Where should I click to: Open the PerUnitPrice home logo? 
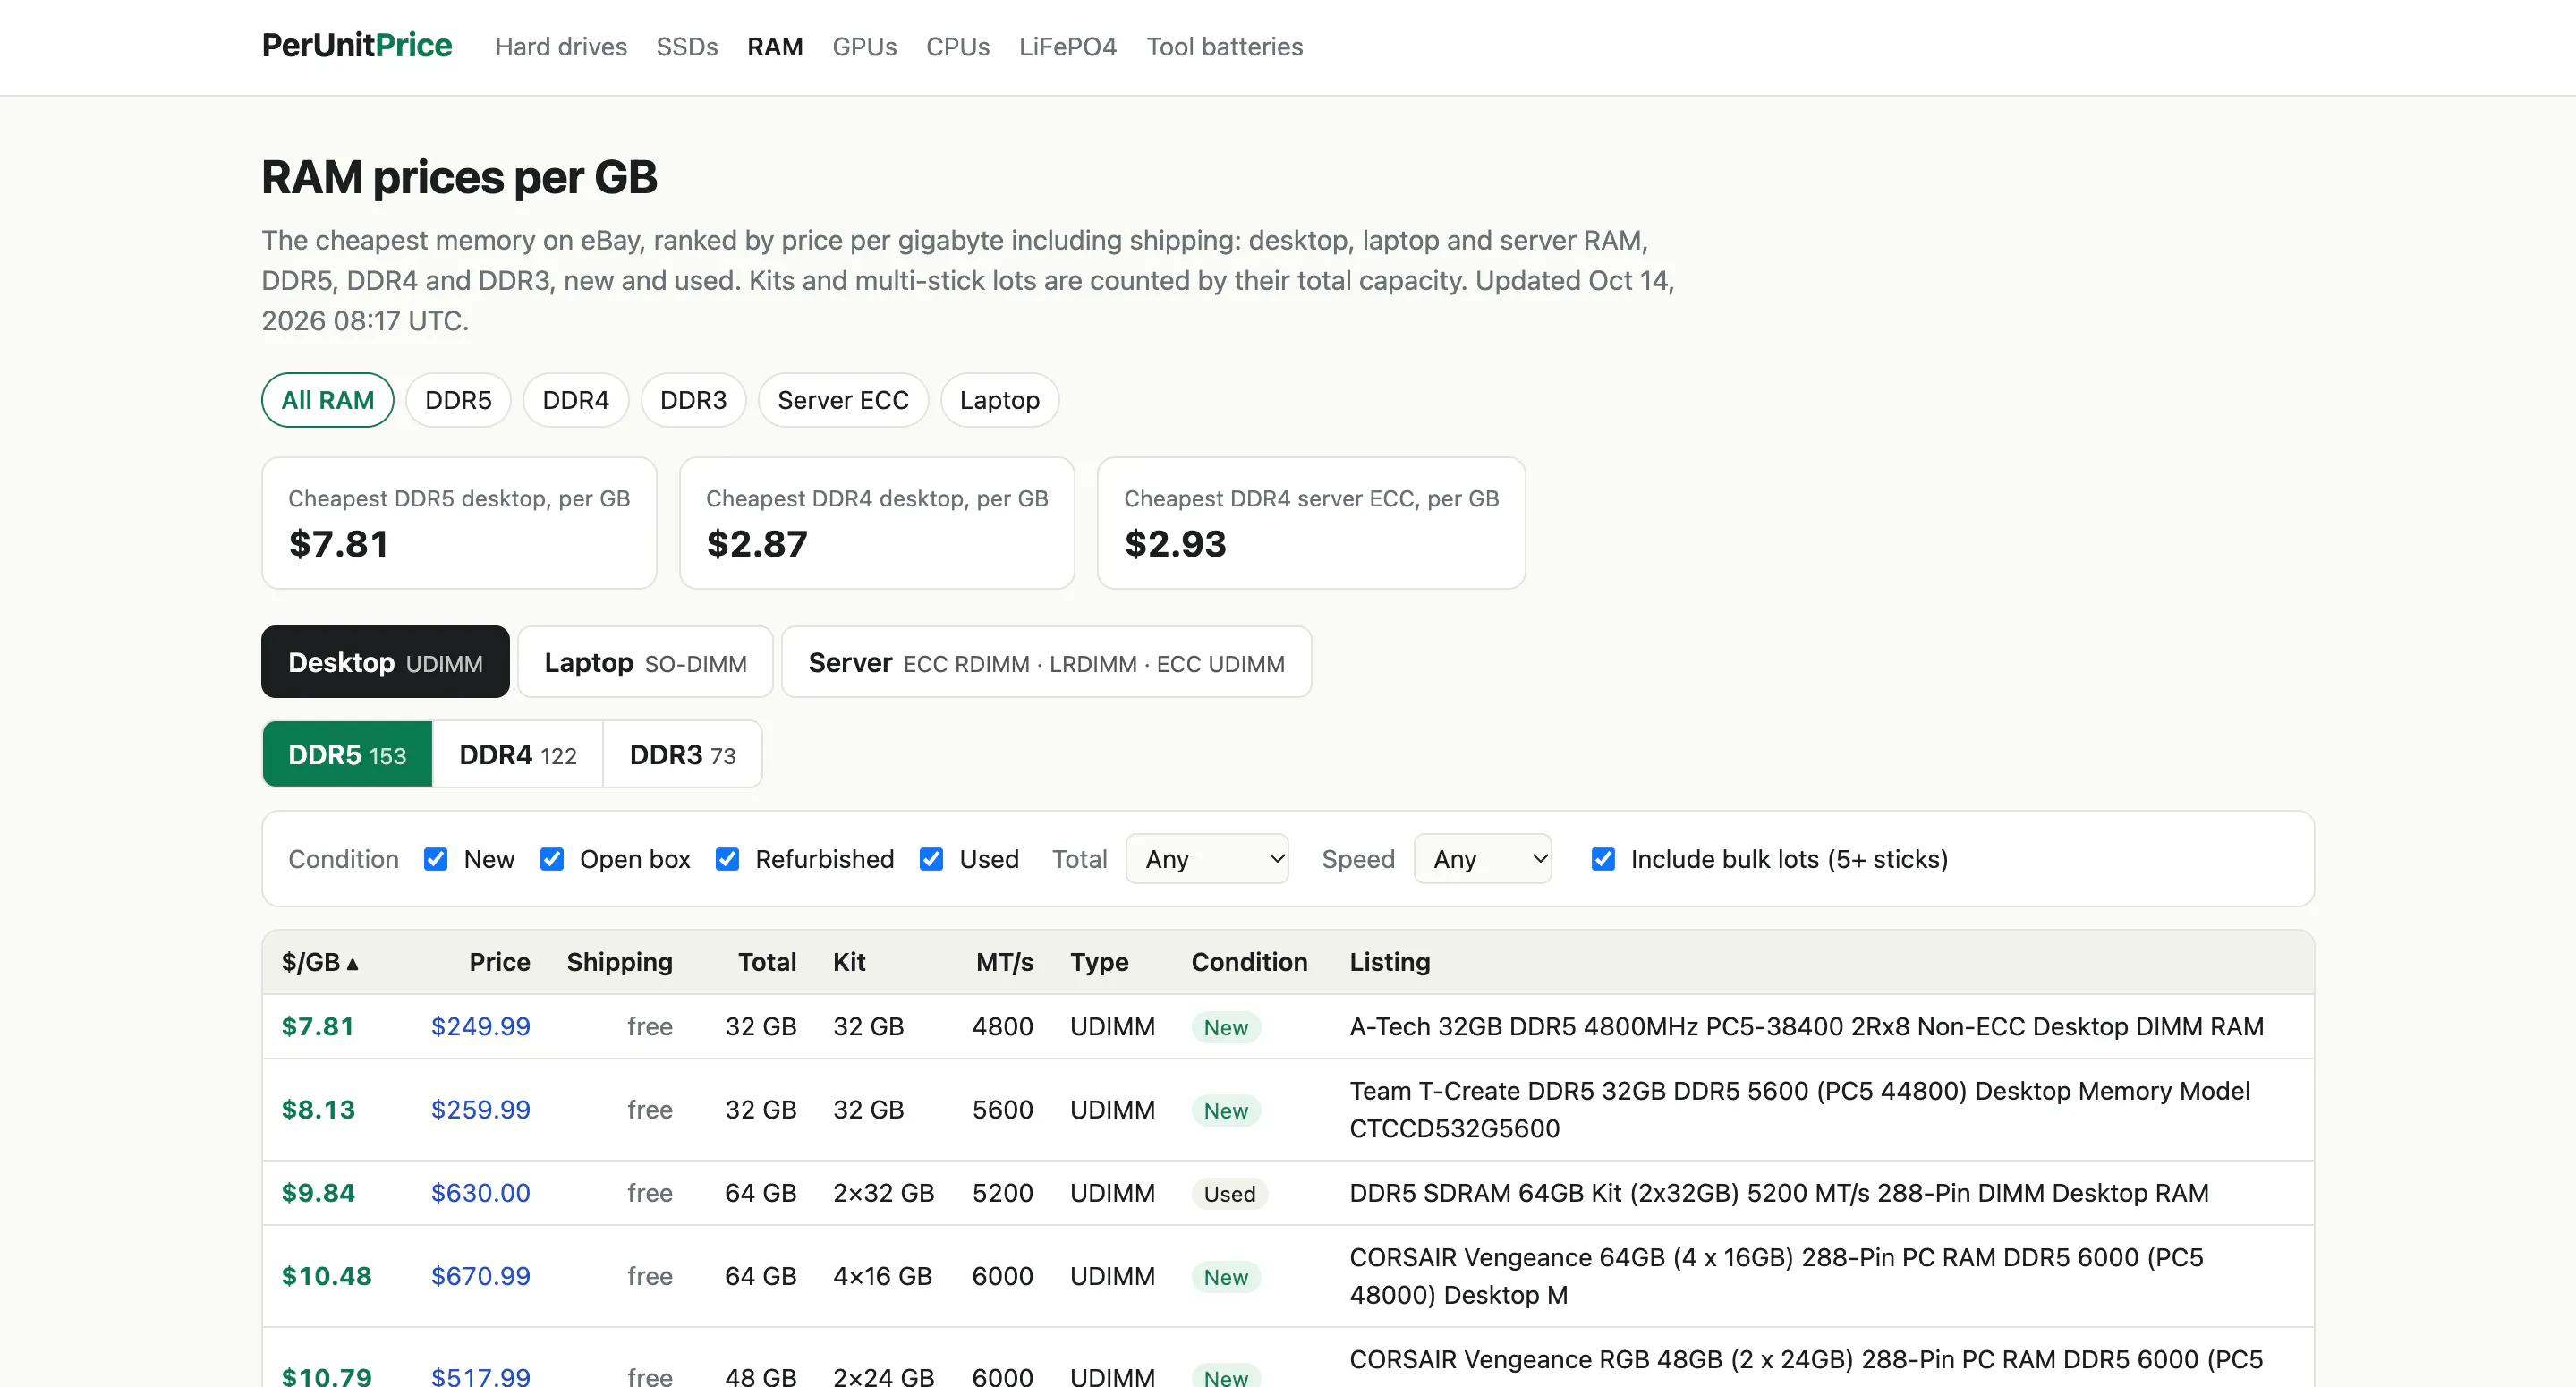pyautogui.click(x=357, y=46)
